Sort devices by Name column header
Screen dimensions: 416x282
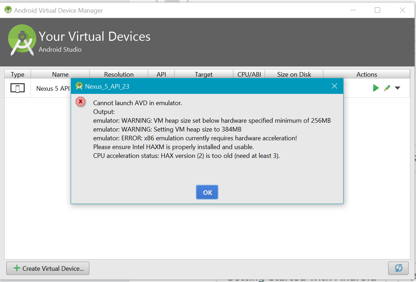point(60,74)
